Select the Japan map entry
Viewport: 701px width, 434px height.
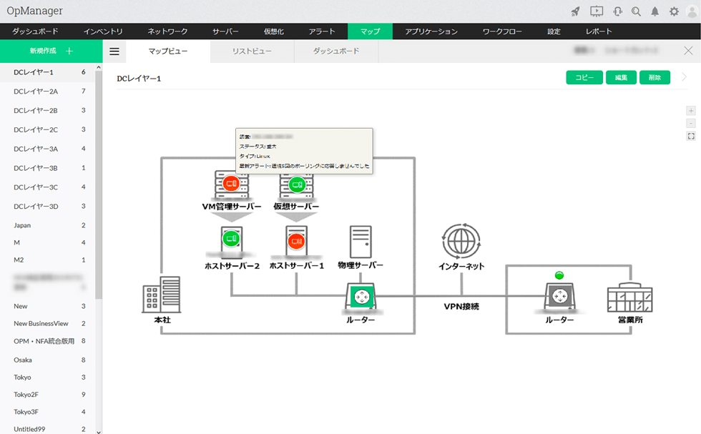point(47,225)
